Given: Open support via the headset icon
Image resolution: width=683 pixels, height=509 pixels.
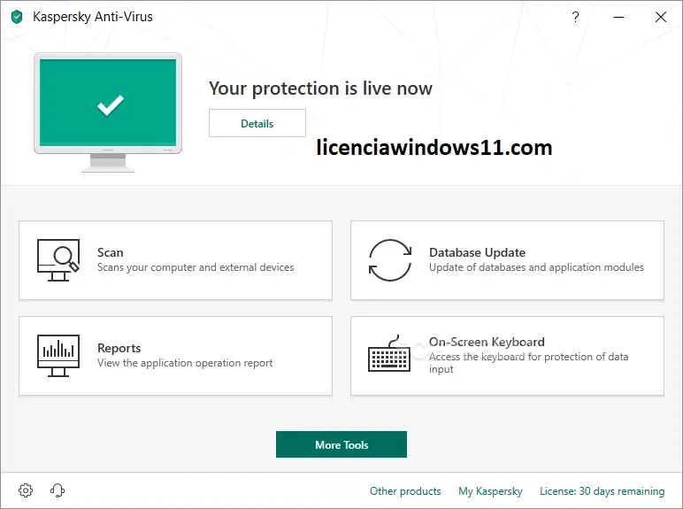Looking at the screenshot, I should pyautogui.click(x=58, y=490).
